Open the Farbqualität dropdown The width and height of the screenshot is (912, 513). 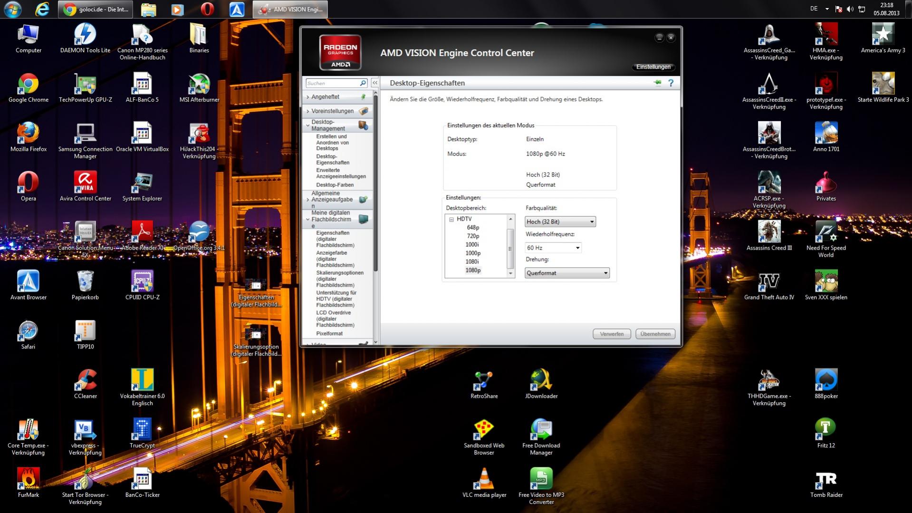point(560,222)
